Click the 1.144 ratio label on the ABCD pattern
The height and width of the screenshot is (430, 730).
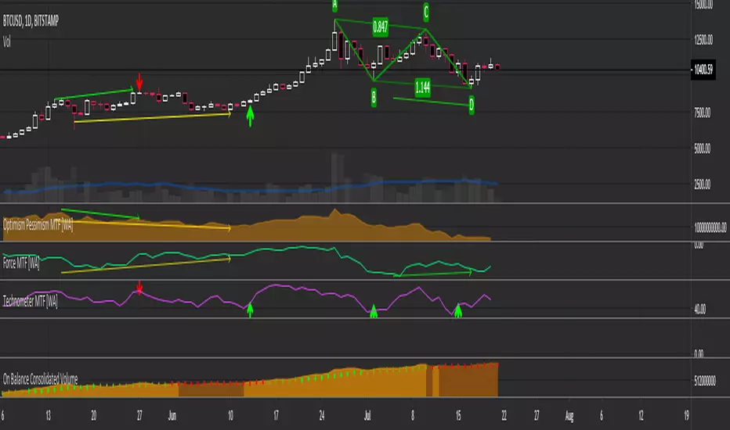(x=423, y=87)
